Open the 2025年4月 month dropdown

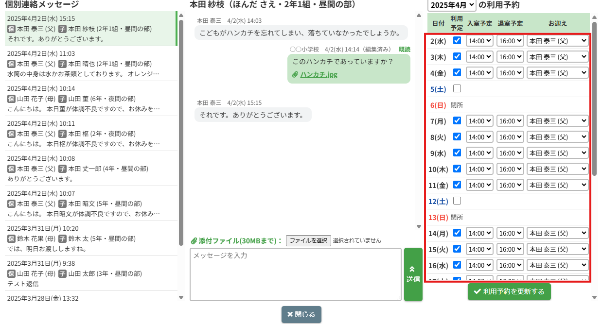tap(452, 5)
